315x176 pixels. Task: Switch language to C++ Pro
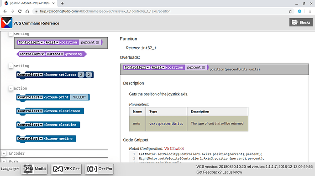tap(100, 169)
